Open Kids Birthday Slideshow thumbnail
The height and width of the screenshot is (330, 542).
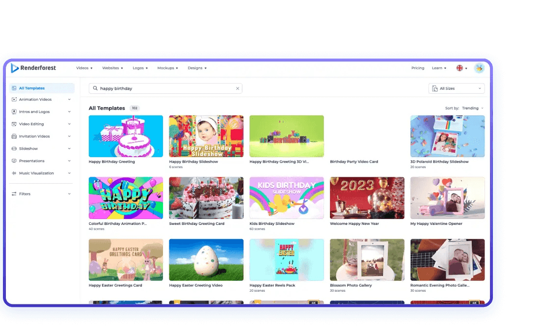(x=287, y=198)
